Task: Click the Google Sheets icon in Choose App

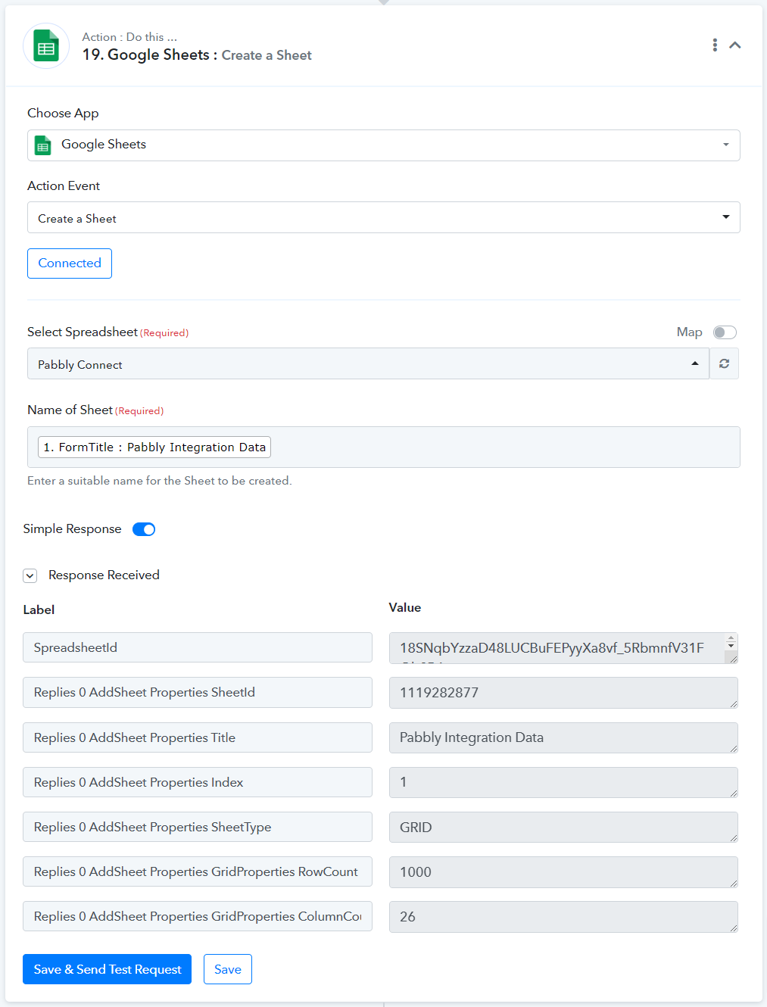Action: pyautogui.click(x=43, y=145)
